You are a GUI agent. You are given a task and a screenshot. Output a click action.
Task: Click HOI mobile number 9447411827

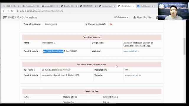tap(74, 75)
